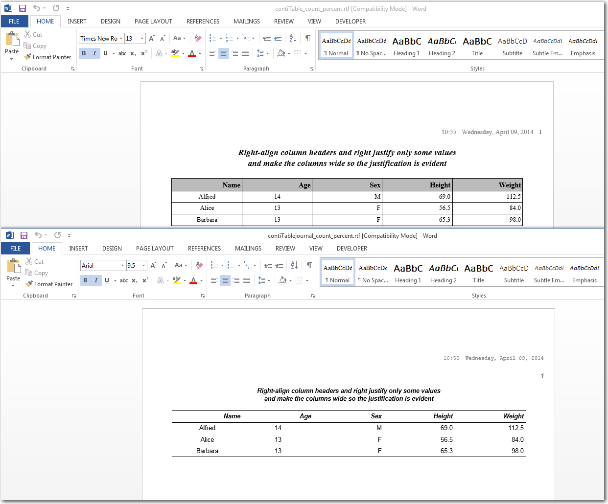Toggle Italic in the bottom Word window
The height and width of the screenshot is (504, 608).
click(96, 280)
